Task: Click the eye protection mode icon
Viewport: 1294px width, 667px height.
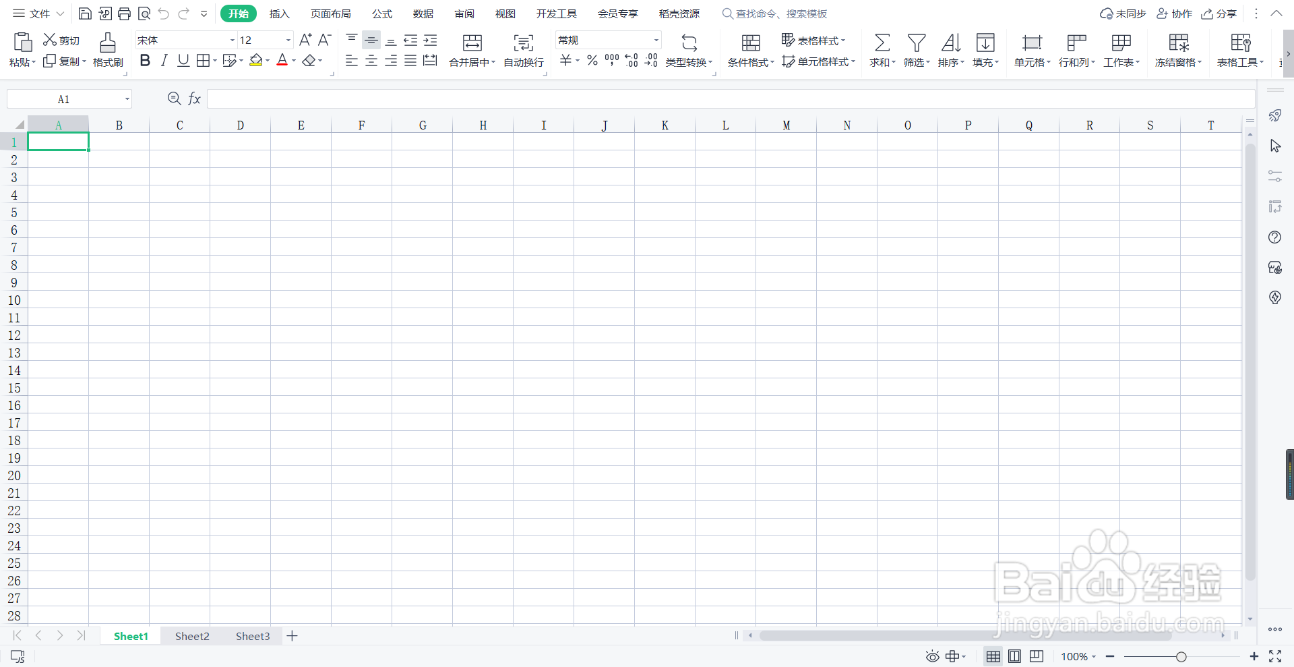Action: point(932,656)
